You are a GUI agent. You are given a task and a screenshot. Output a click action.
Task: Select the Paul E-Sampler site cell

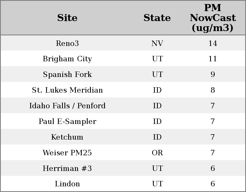[x=67, y=122]
